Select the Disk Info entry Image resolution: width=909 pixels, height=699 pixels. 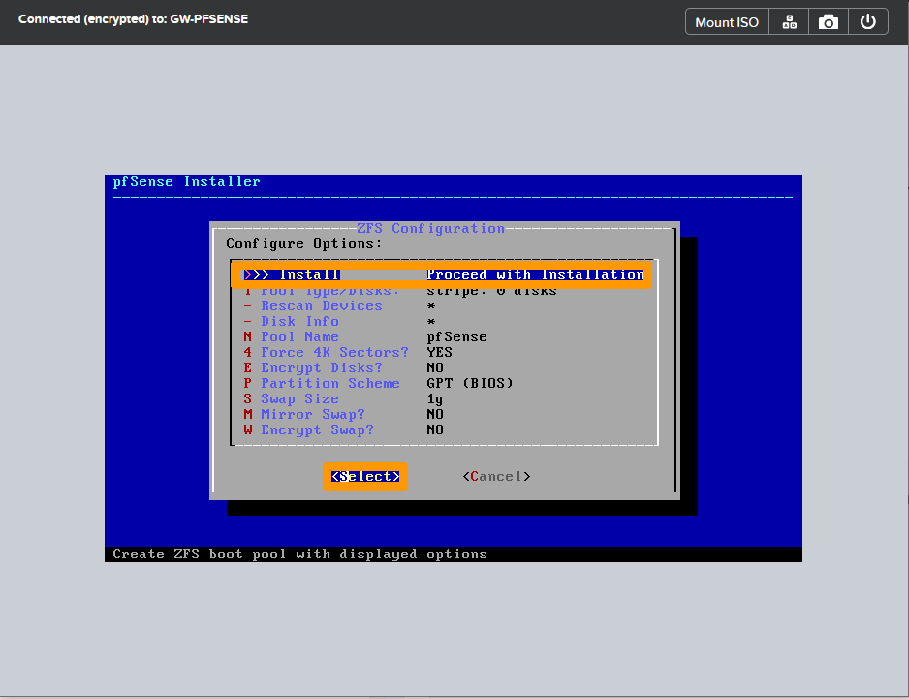point(299,321)
